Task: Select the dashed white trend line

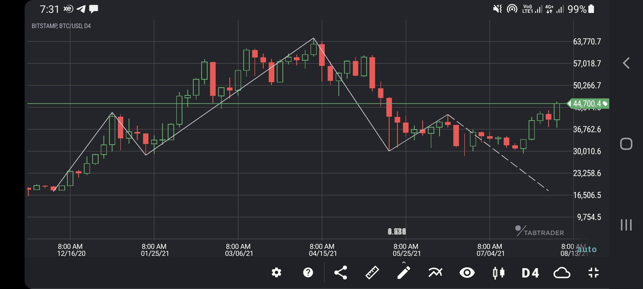Action: point(498,153)
